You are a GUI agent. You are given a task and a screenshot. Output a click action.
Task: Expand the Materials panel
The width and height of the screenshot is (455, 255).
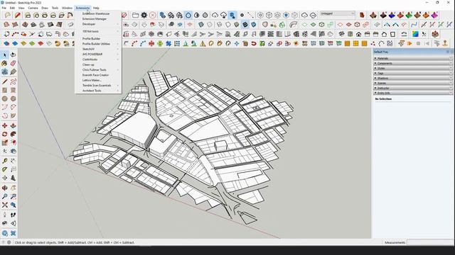pos(413,58)
